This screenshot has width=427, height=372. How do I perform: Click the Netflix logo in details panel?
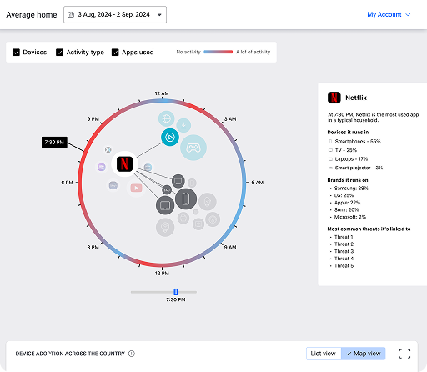tap(334, 98)
